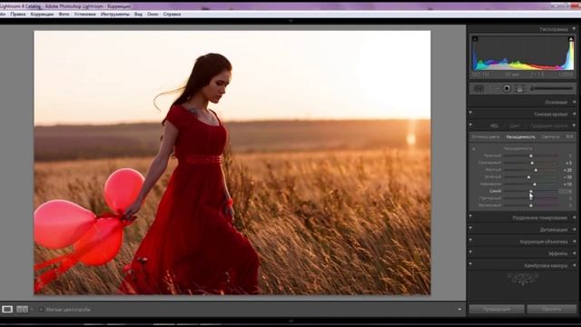Click the Аквамарин saturation slider handle
The height and width of the screenshot is (327, 581).
[535, 183]
